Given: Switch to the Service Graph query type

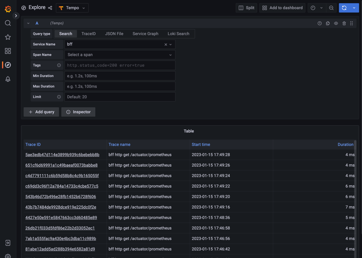Looking at the screenshot, I should pos(145,34).
